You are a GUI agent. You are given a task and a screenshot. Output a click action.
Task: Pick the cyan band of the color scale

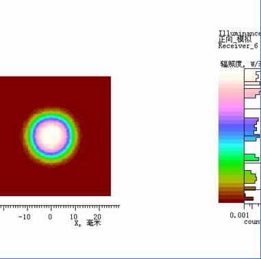[x=231, y=146]
